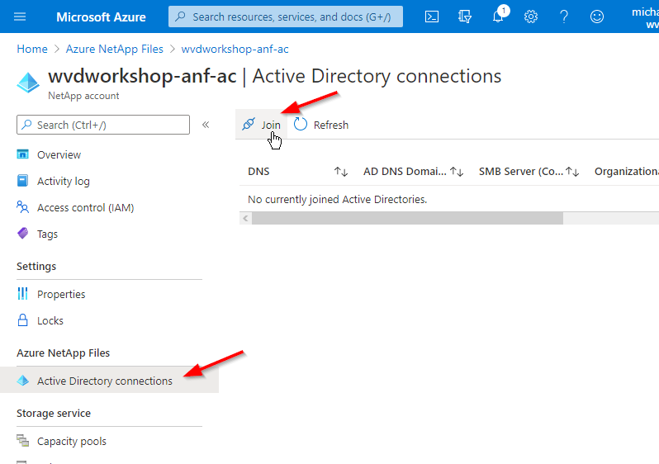
Task: Click the Refresh button
Action: [321, 125]
